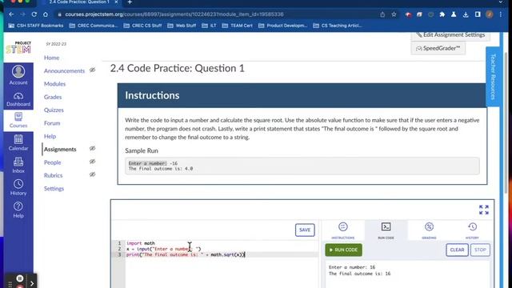This screenshot has width=512, height=288.
Task: Close the 2.4 Code Practice tab
Action: click(x=116, y=2)
